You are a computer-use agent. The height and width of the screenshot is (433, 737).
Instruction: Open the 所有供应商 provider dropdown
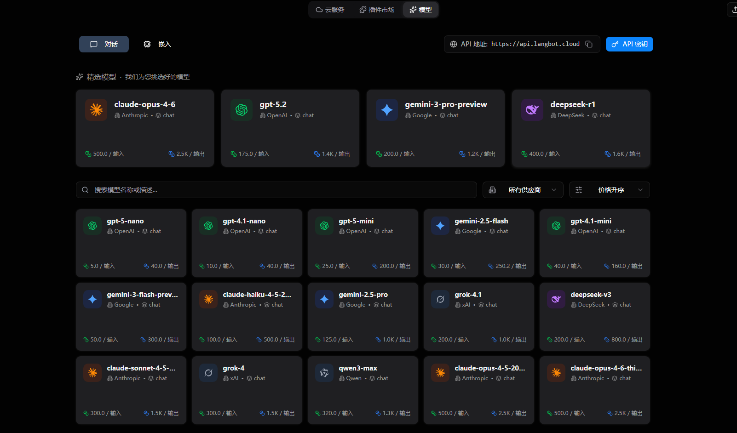(523, 190)
